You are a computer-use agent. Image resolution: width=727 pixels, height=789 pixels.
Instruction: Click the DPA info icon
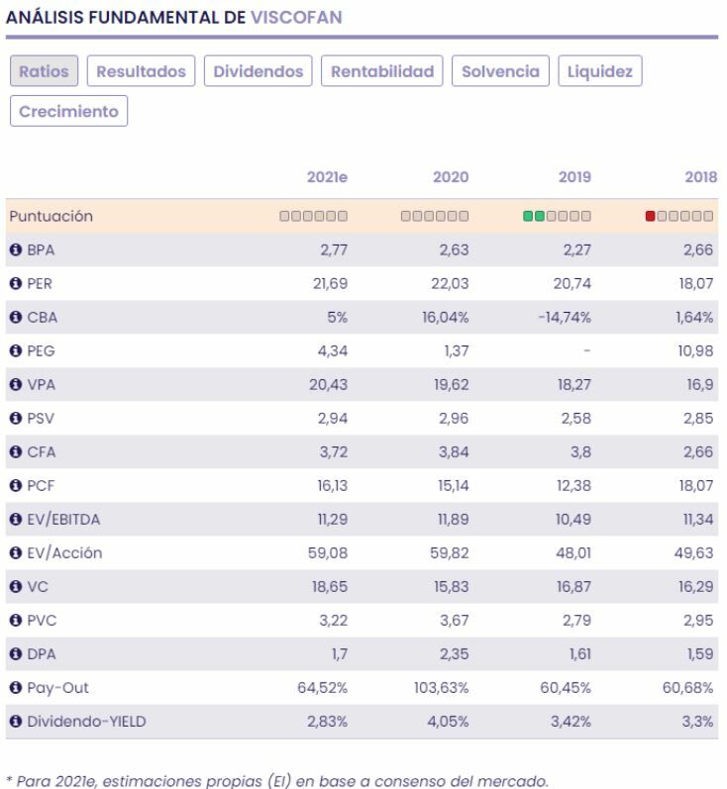coord(16,653)
